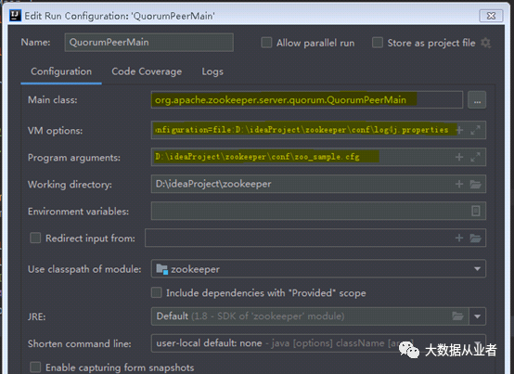Click the IntelliJ icon in dialog title bar
The width and height of the screenshot is (514, 374).
coord(15,16)
